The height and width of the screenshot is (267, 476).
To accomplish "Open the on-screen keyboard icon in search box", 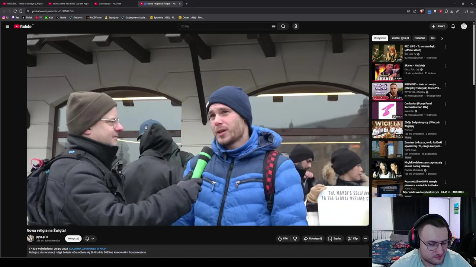I will pos(273,26).
